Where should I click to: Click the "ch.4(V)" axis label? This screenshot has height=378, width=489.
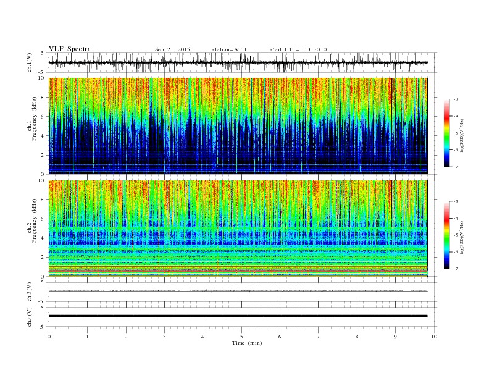tap(30, 317)
